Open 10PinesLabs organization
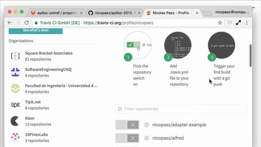Viewport: 261px width, 147px height. (36, 134)
